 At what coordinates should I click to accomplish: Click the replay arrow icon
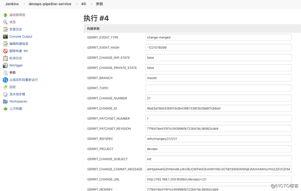[5, 87]
